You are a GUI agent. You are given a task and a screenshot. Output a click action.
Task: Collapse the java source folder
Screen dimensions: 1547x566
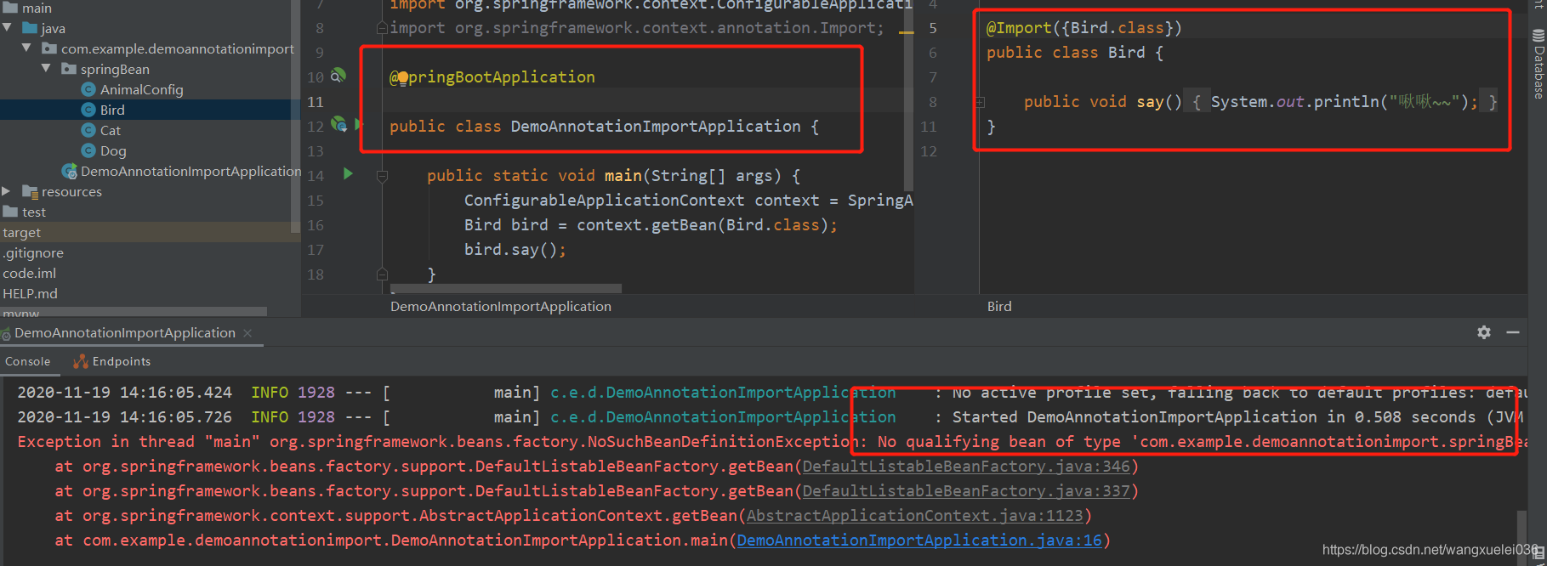(x=8, y=28)
